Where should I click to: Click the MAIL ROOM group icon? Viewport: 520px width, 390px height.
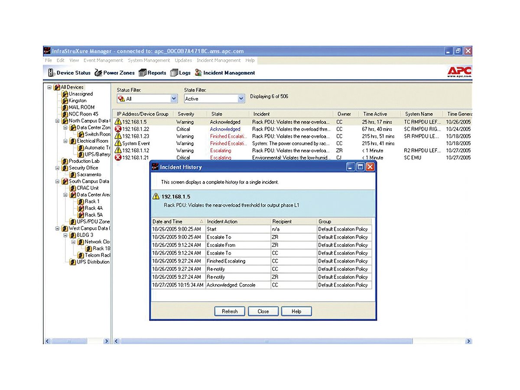(x=65, y=107)
